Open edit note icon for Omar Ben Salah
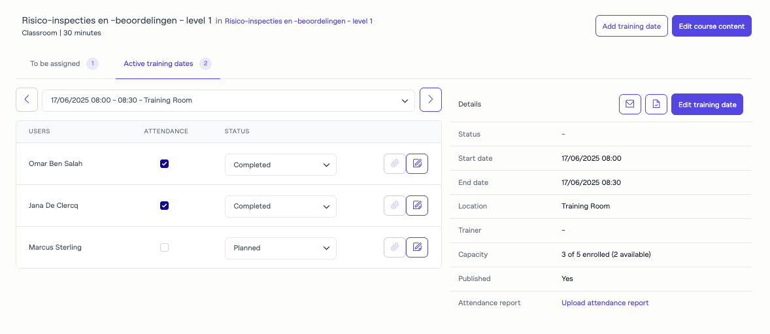This screenshot has width=770, height=334. [417, 164]
